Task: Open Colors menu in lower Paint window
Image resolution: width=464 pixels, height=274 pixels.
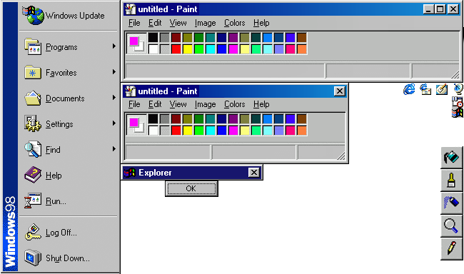Action: coord(234,104)
